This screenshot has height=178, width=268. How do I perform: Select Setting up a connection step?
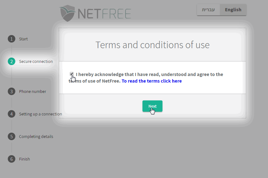40,114
